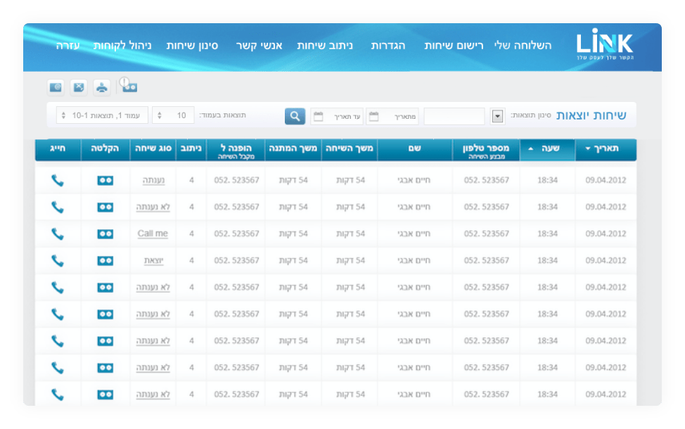Open the הגדרות menu item
The width and height of the screenshot is (685, 429).
(x=388, y=46)
